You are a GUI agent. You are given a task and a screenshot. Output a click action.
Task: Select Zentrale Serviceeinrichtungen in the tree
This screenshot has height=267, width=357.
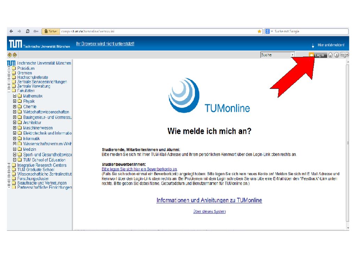42,82
